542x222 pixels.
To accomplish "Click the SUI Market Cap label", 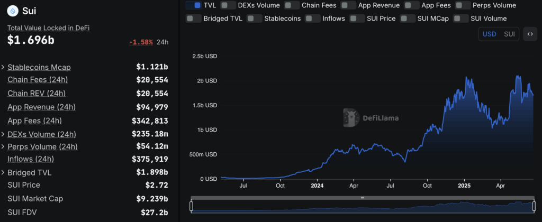I will (35, 199).
